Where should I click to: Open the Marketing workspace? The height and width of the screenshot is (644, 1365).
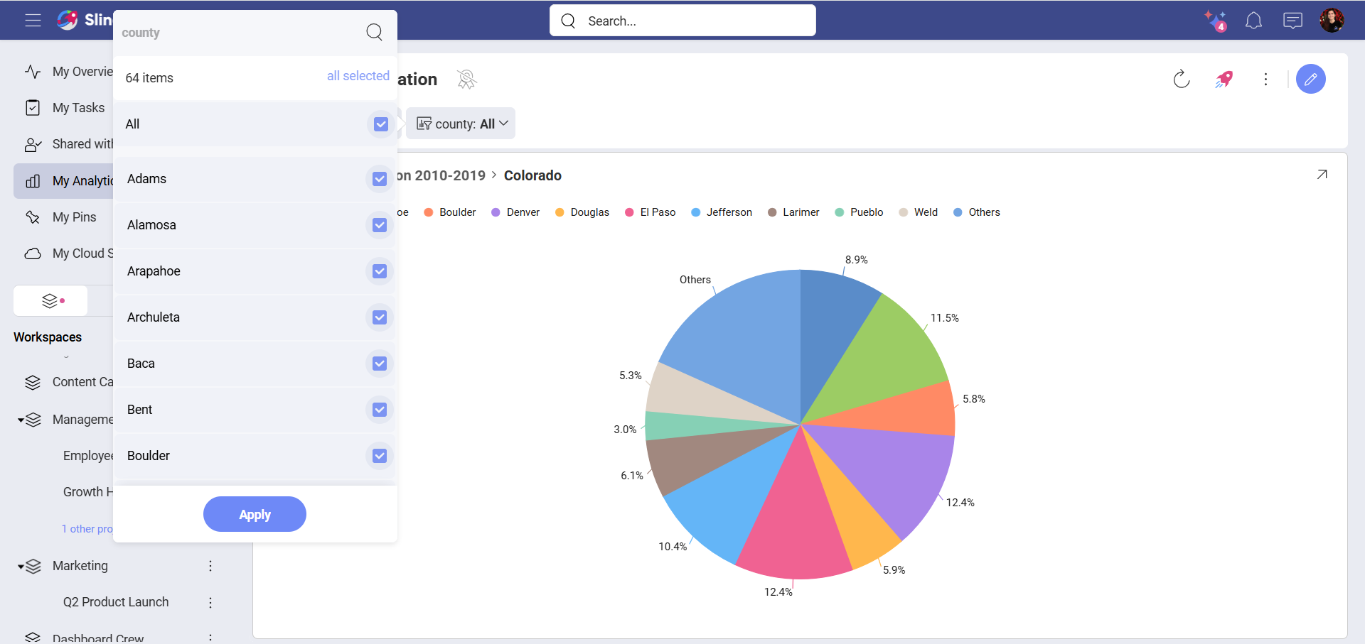point(80,566)
